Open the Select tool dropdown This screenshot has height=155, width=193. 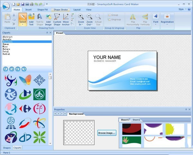tap(23, 24)
